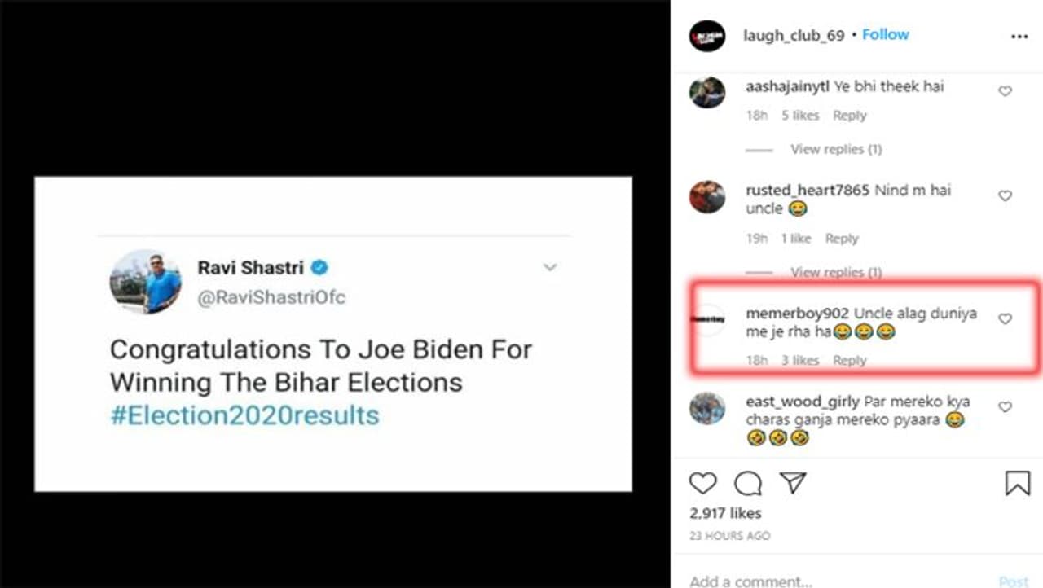Open east_wood_girly's profile avatar
This screenshot has width=1043, height=588.
point(706,408)
